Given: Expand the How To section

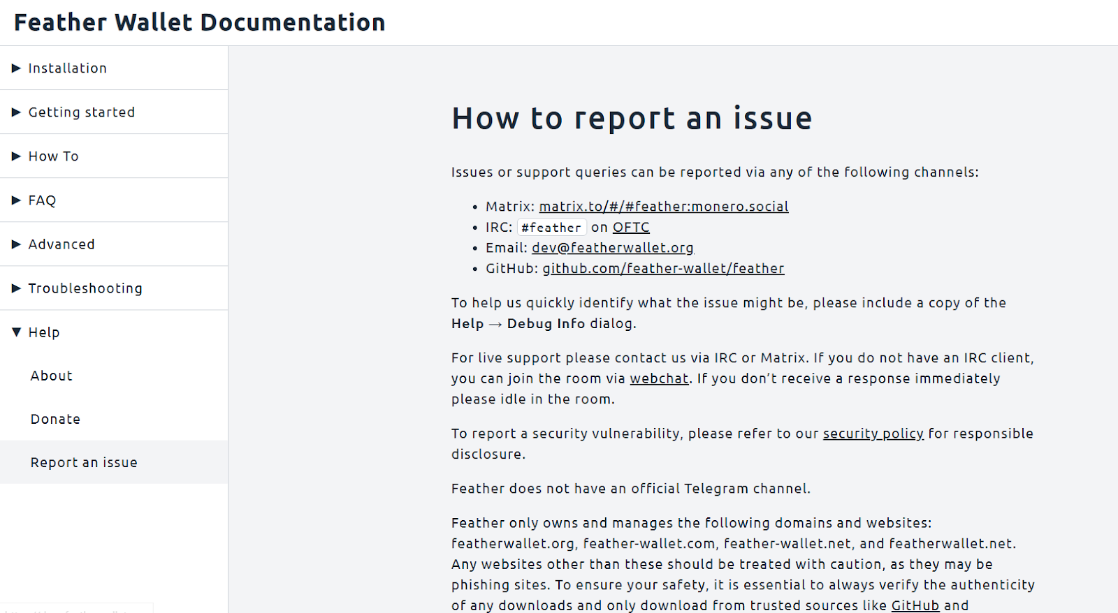Looking at the screenshot, I should [x=53, y=156].
